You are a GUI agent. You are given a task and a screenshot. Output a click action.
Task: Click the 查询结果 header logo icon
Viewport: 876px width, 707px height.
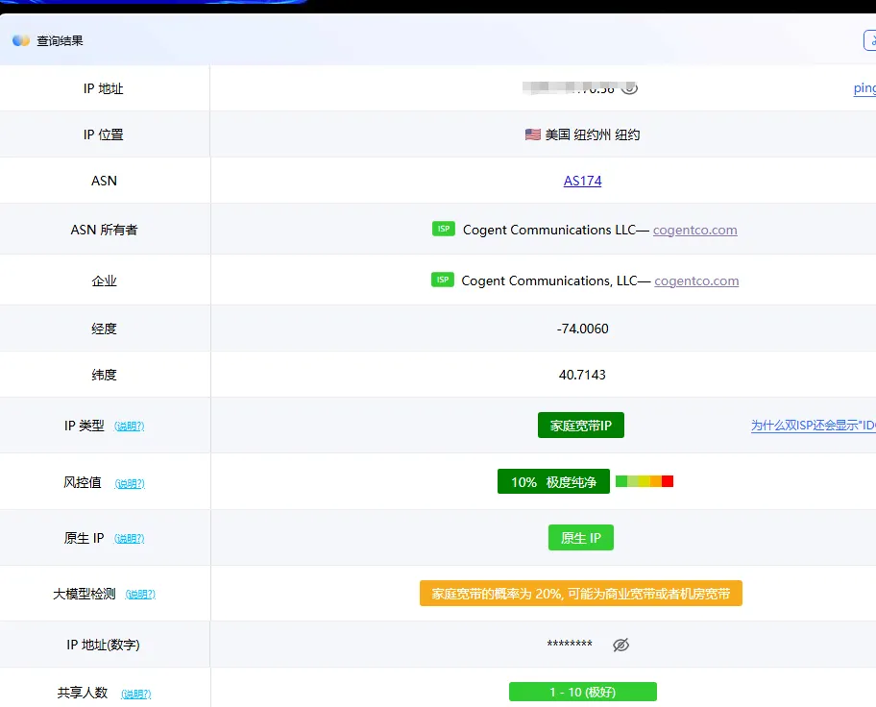[21, 40]
